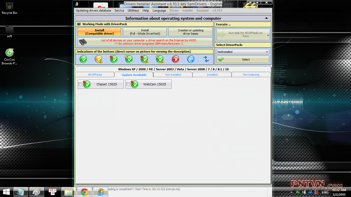Click bulb checkmark with warning triangle indicator

160,59
